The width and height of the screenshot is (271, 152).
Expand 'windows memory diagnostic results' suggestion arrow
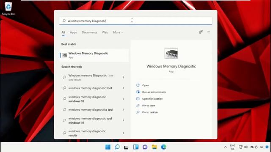coord(123,133)
